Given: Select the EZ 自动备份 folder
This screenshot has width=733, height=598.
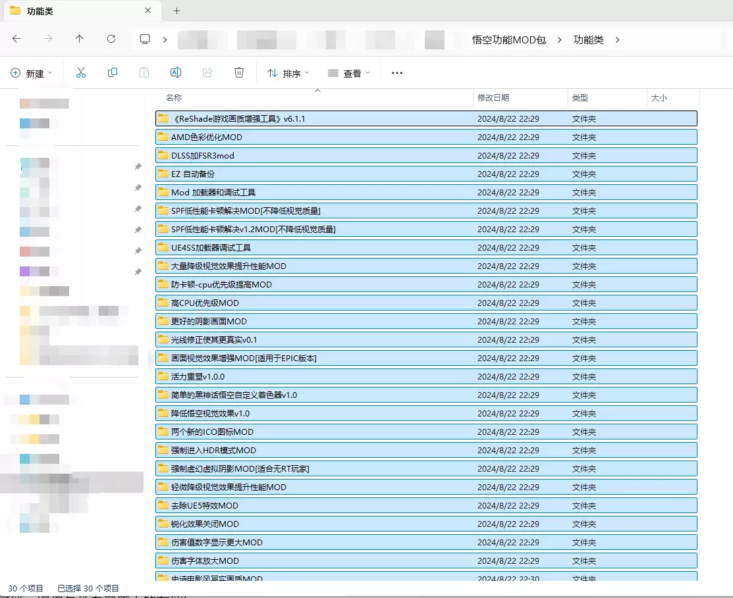Looking at the screenshot, I should tap(194, 174).
